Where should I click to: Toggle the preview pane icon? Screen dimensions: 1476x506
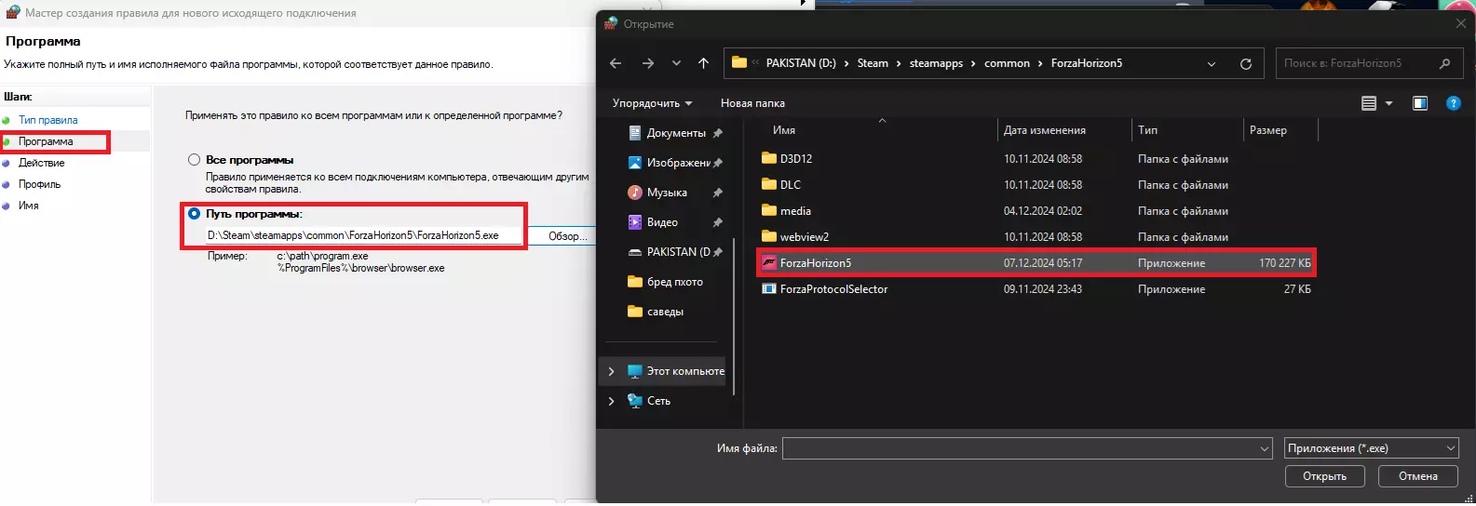[1420, 103]
